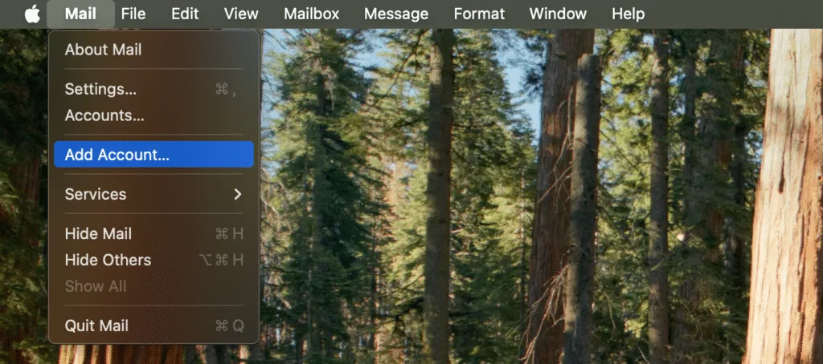This screenshot has height=364, width=823.
Task: Select the Accounts… menu item
Action: pos(104,115)
